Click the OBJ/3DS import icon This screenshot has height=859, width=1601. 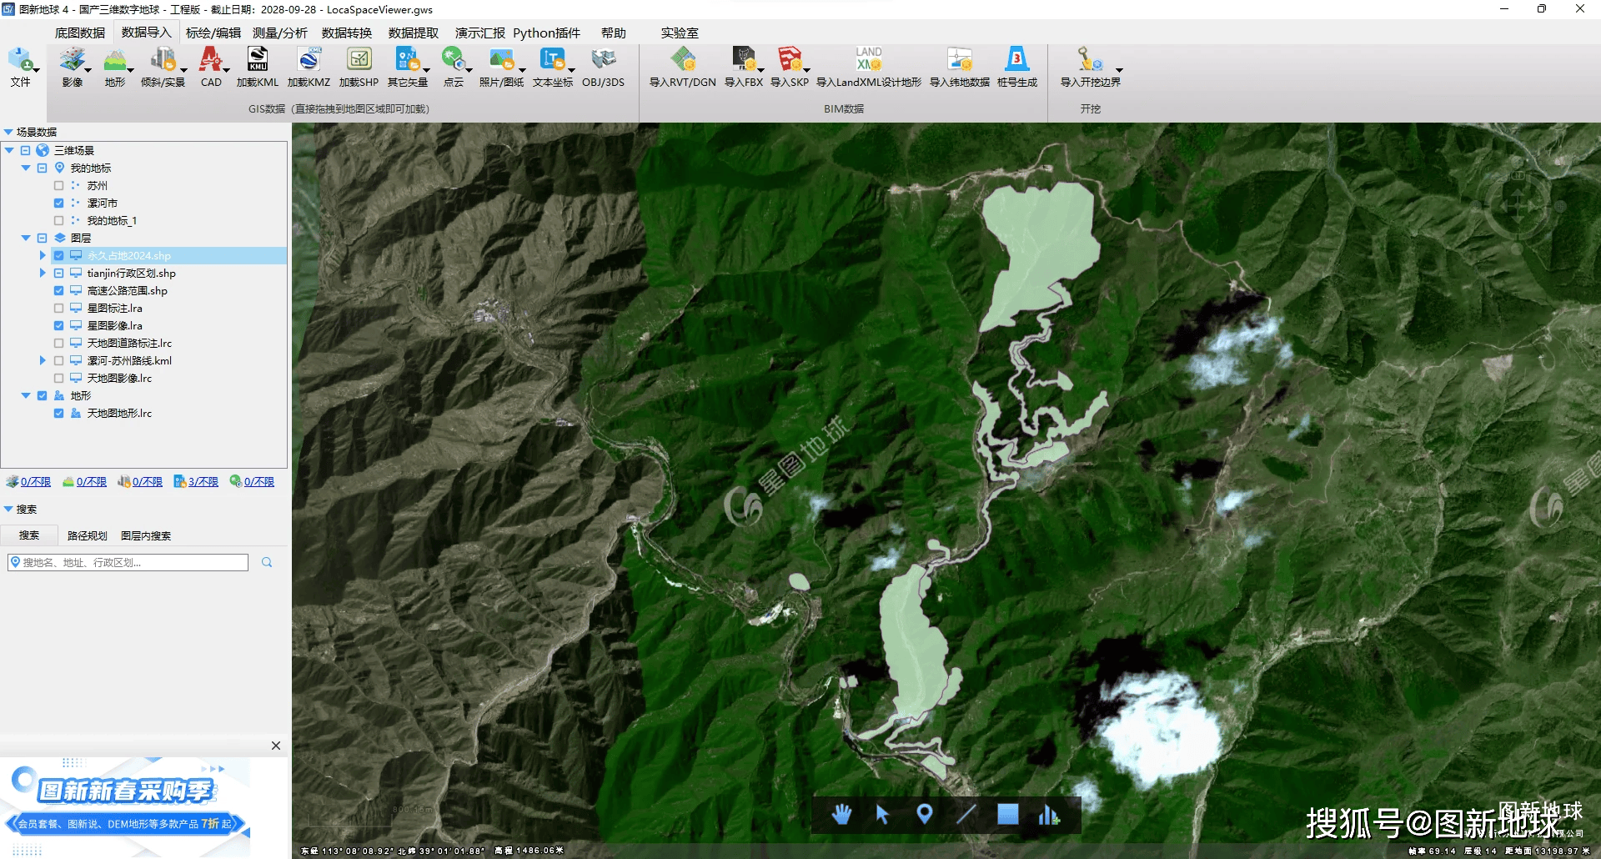click(603, 61)
